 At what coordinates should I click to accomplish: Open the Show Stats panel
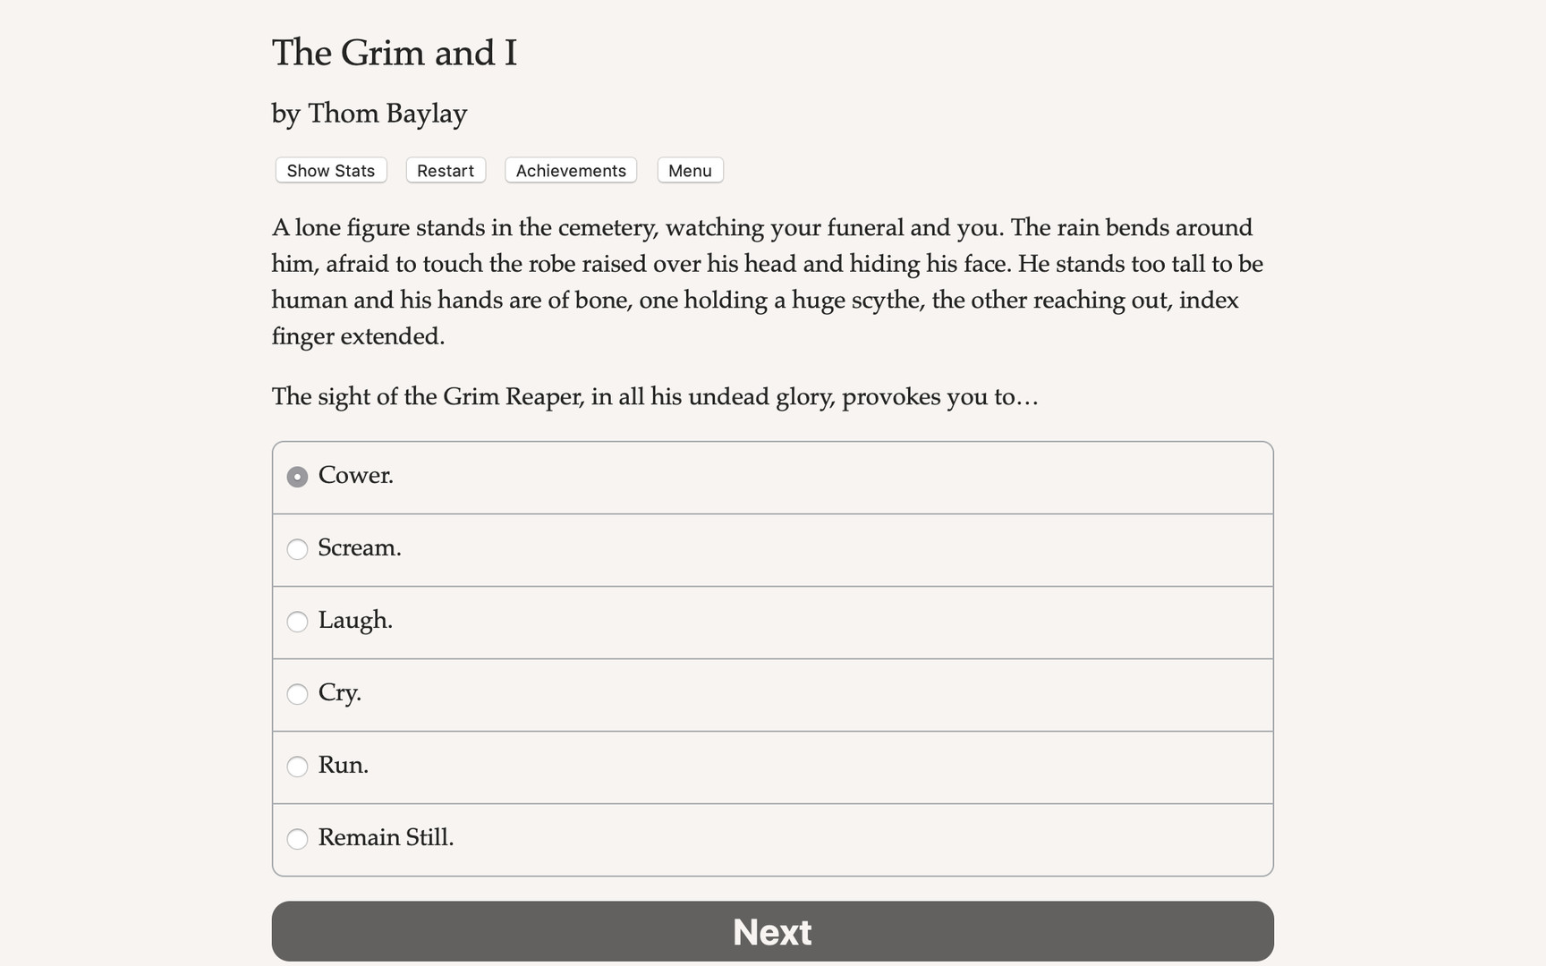pyautogui.click(x=329, y=170)
